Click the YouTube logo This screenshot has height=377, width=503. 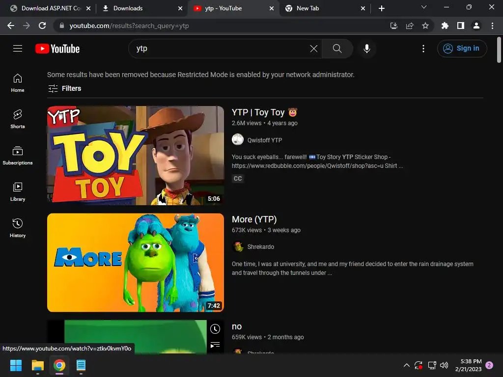[x=57, y=49]
